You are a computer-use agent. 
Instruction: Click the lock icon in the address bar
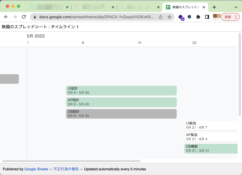[35, 17]
